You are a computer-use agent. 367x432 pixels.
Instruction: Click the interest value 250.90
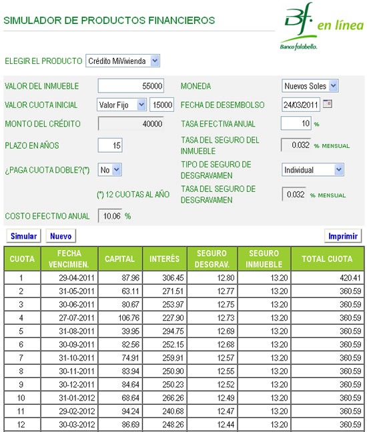[165, 371]
